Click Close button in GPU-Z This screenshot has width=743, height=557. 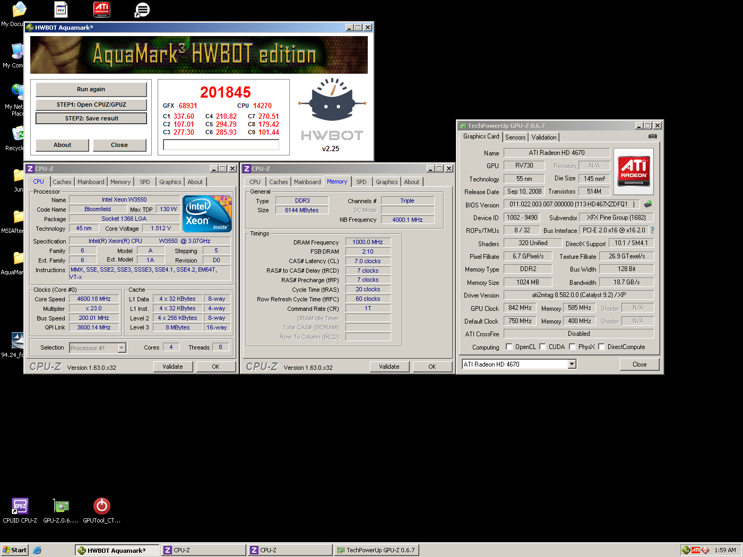[640, 364]
